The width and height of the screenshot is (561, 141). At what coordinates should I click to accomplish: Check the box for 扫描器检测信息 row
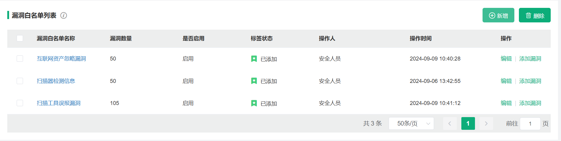pos(20,81)
